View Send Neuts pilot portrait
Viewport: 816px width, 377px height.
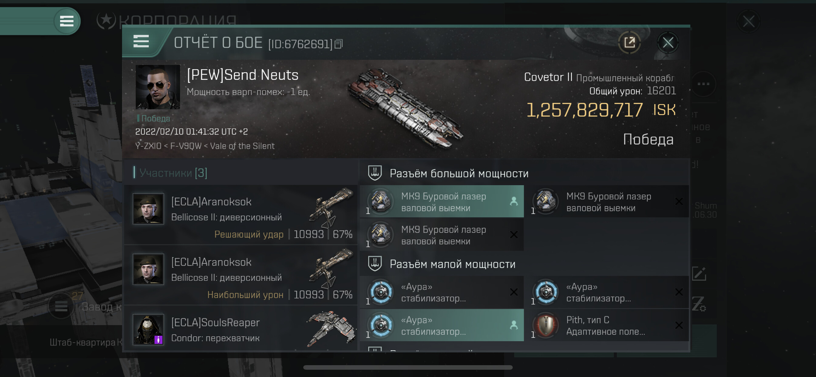158,87
